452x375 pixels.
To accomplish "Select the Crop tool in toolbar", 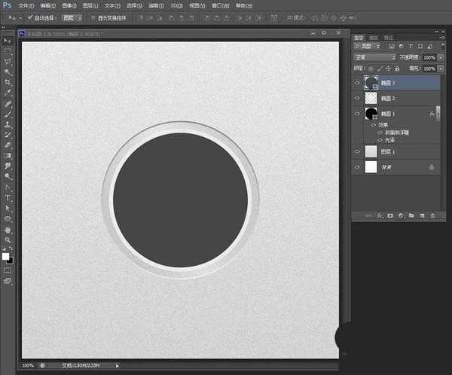I will (x=8, y=82).
